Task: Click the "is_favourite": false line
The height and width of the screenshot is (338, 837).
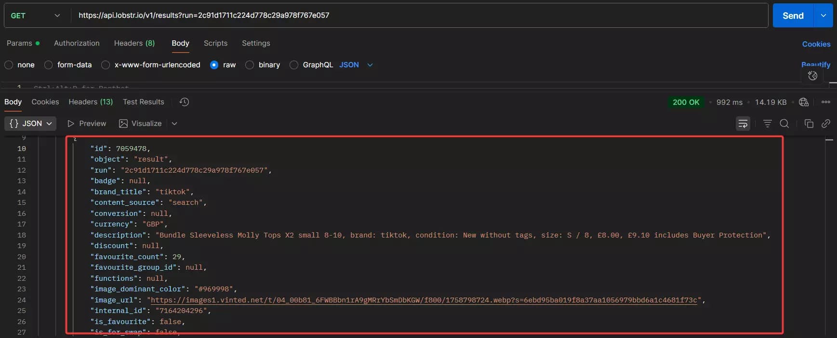Action: [x=137, y=322]
